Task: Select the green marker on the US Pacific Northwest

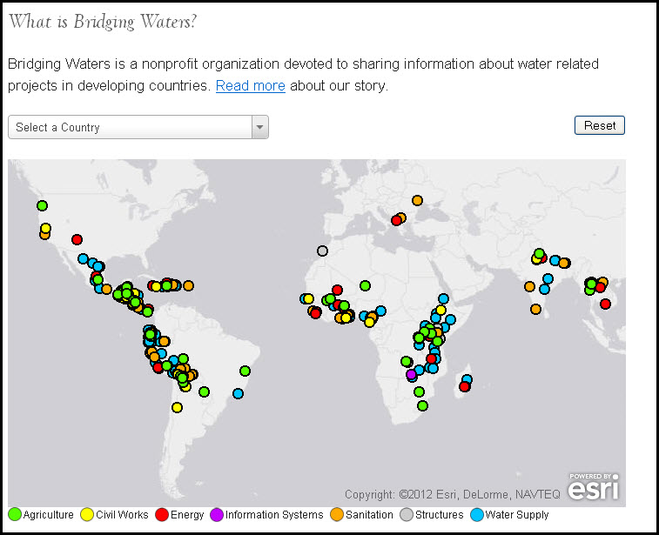Action: 42,206
